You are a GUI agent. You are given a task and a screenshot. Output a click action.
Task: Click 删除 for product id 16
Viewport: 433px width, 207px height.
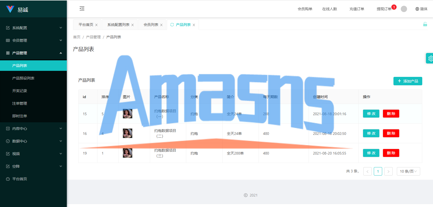pos(391,133)
